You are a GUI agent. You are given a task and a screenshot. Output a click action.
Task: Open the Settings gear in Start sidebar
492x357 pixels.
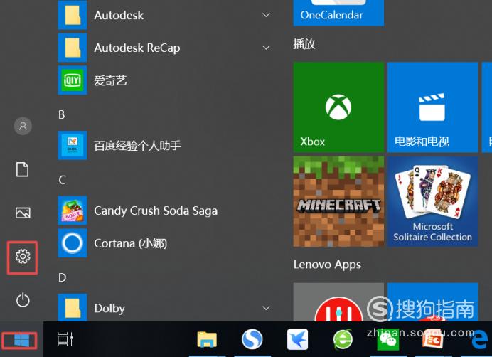[x=23, y=257]
